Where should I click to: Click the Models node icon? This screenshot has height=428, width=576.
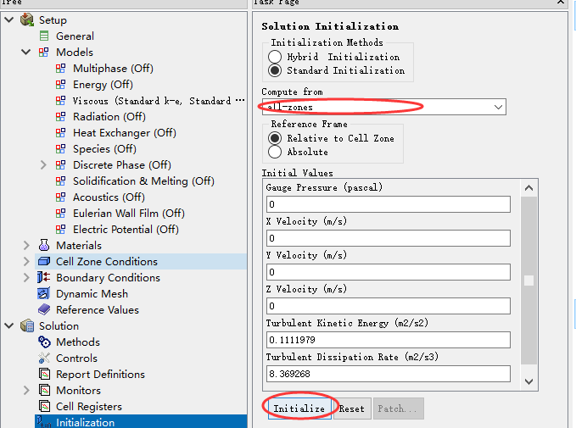point(44,53)
